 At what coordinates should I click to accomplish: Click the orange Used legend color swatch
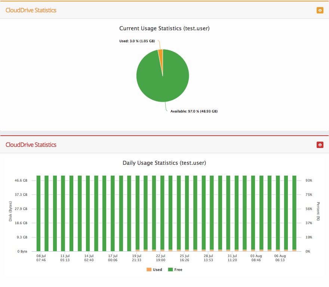click(x=149, y=269)
